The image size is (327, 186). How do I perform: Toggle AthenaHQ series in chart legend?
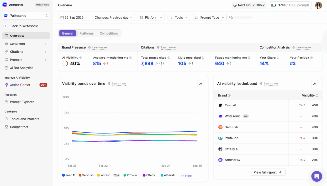pos(169,175)
